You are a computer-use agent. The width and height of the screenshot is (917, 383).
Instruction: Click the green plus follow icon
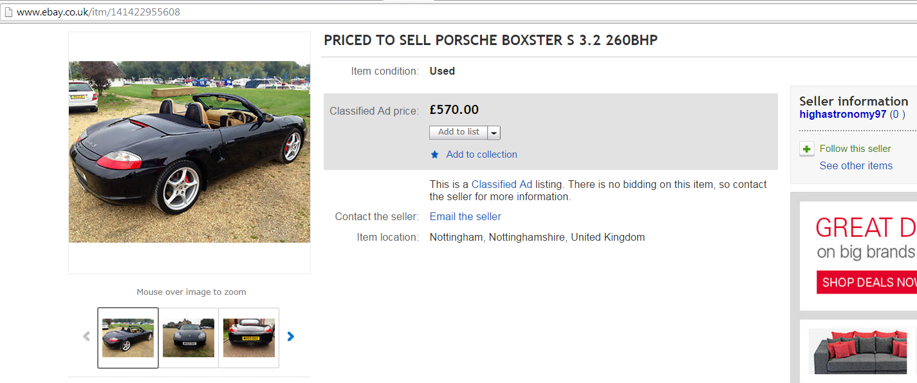(x=806, y=149)
